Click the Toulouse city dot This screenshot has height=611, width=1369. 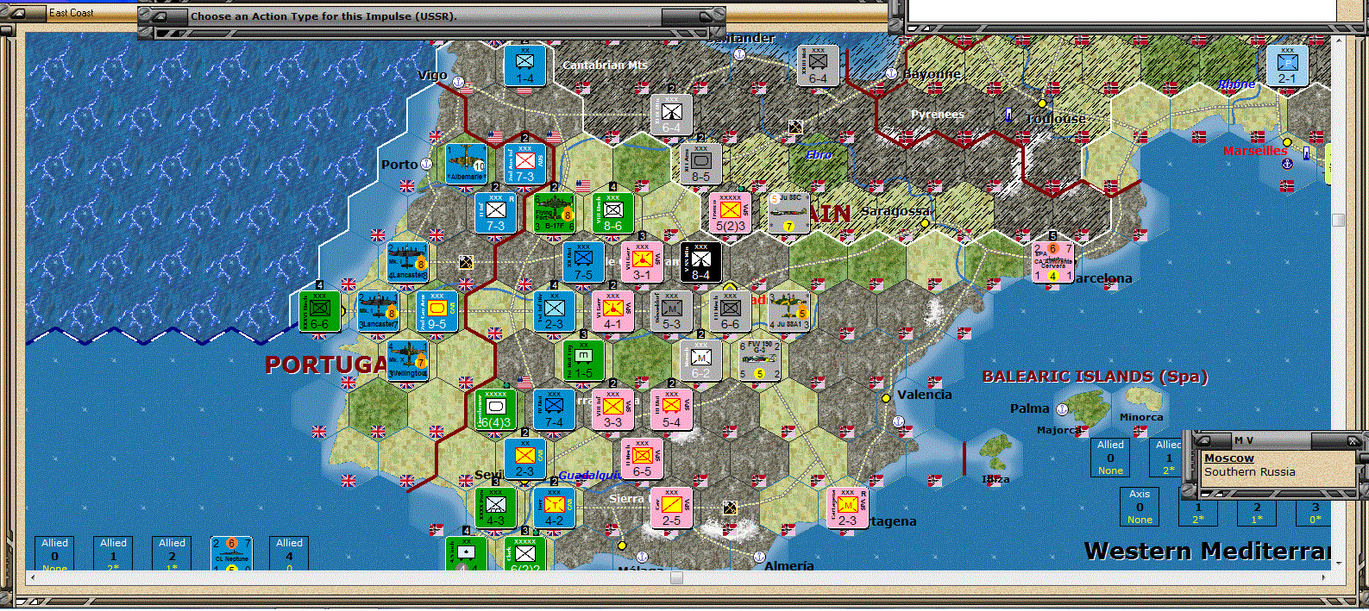1042,103
